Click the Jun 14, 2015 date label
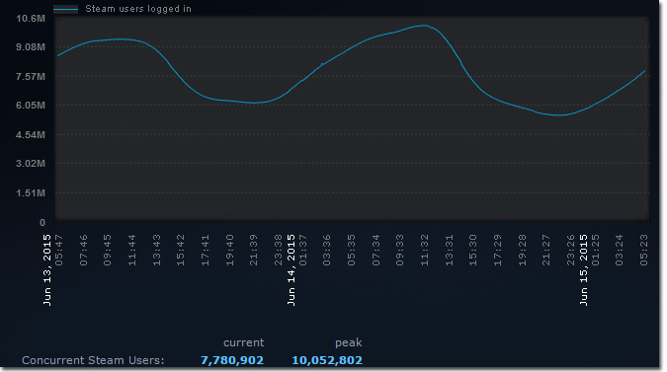The height and width of the screenshot is (372, 667). pos(291,269)
